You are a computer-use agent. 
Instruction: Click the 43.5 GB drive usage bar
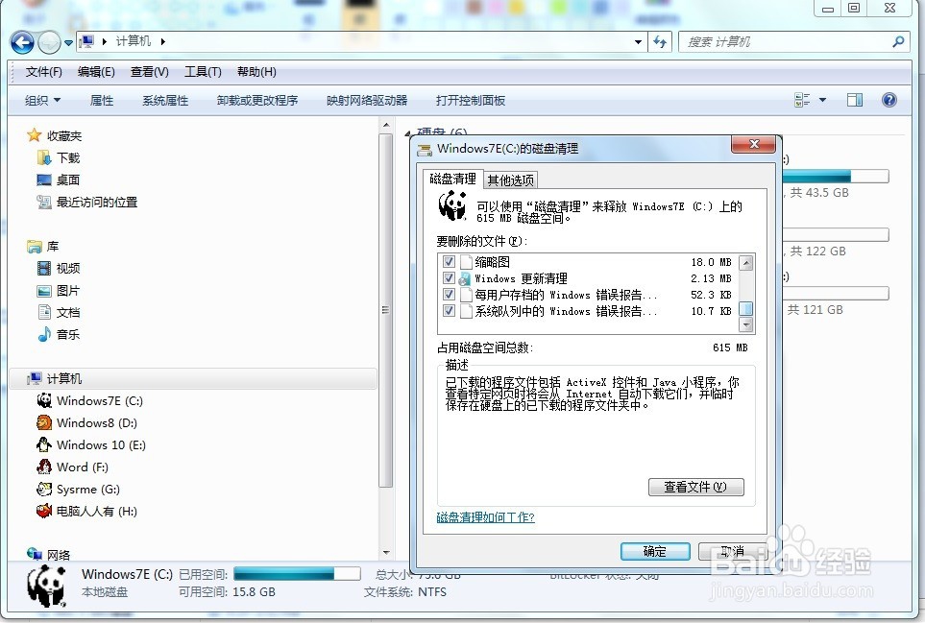tap(836, 177)
